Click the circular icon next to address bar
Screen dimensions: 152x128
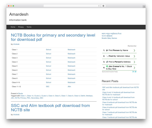click(103, 6)
